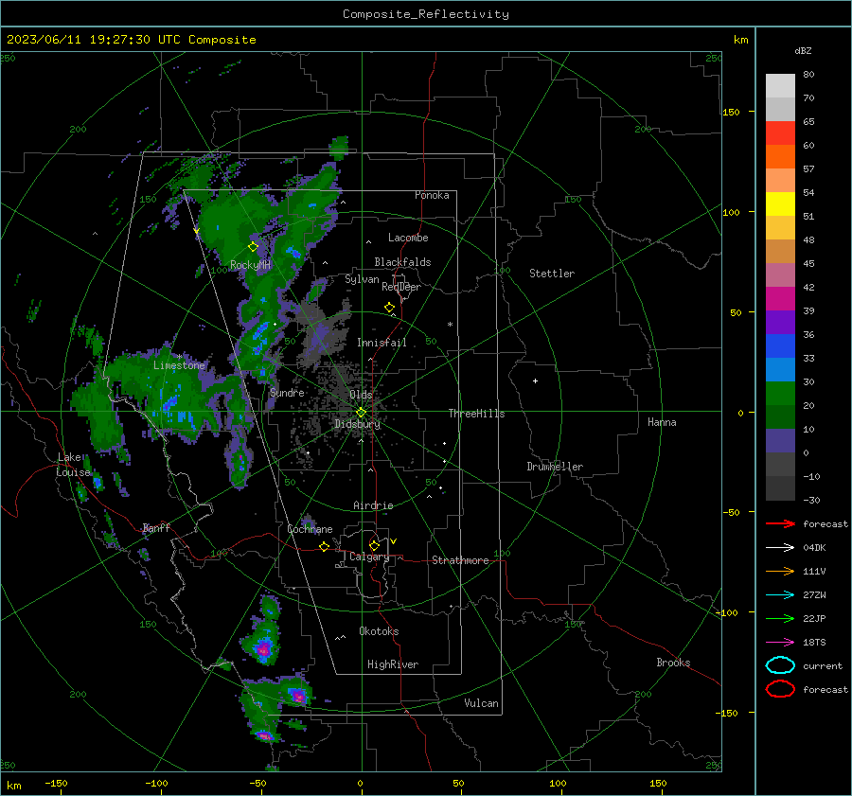Click the red forecast arrow in legend
852x796 pixels.
click(x=780, y=523)
